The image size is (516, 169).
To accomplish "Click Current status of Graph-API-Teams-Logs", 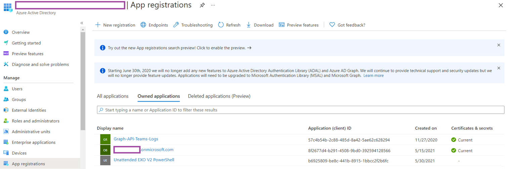I will (x=462, y=140).
